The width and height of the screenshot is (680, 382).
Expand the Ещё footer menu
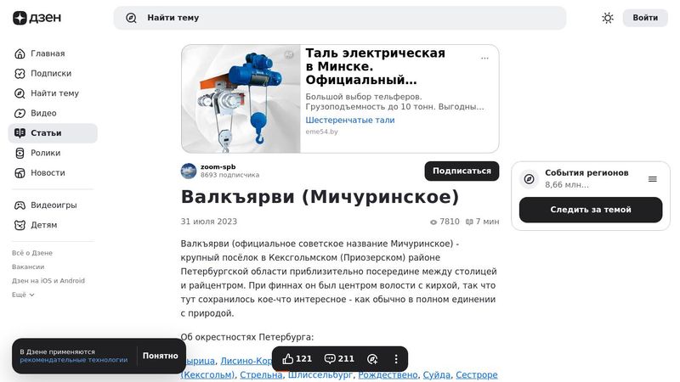click(23, 295)
